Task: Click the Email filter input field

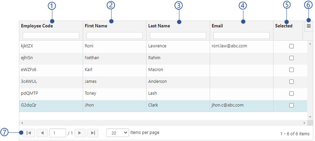Action: [241, 36]
